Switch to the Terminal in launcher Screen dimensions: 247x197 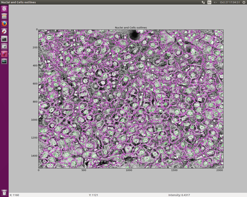click(4, 39)
